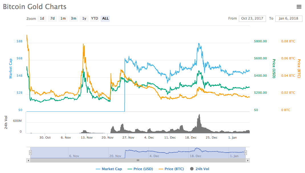
Task: Click the 0.02 BTC axis label
Action: coord(288,93)
